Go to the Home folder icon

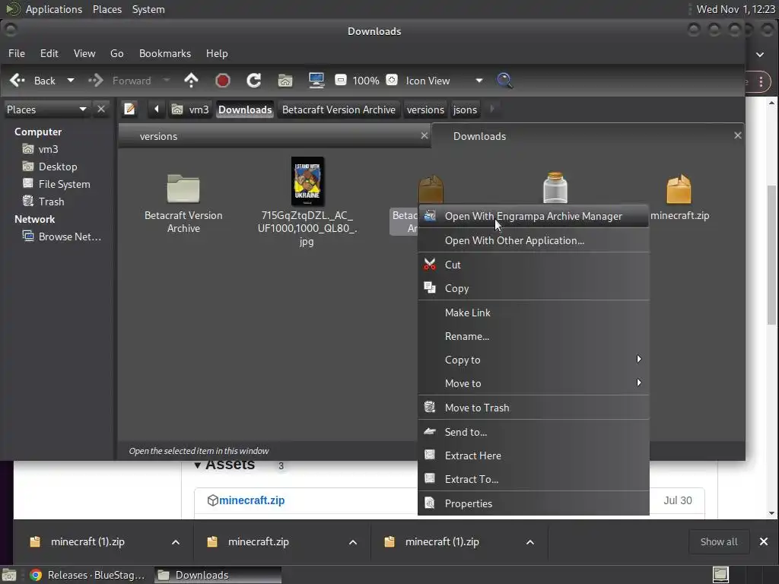tap(285, 81)
